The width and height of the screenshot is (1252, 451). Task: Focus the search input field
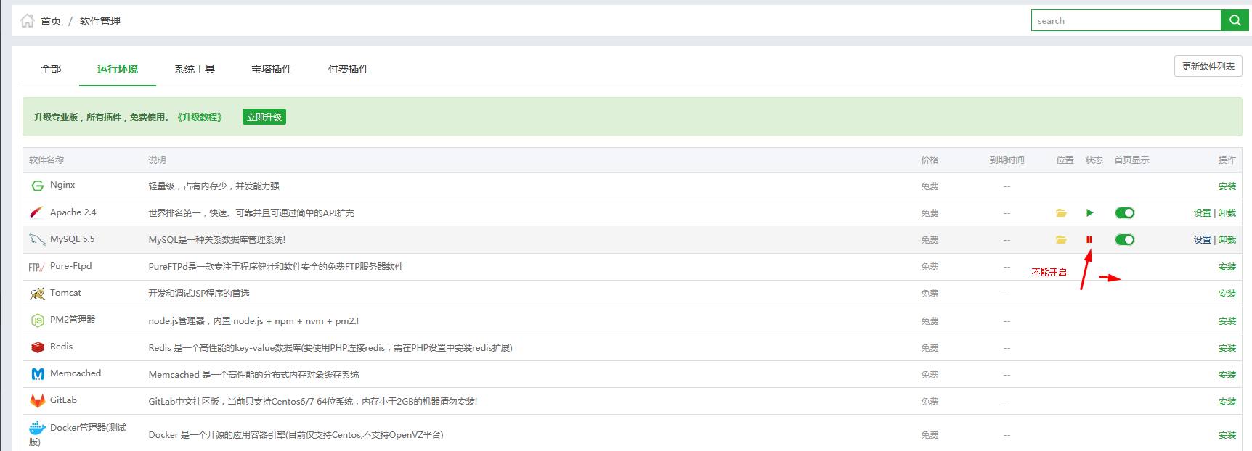point(1126,20)
